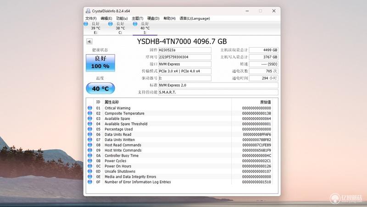Image resolution: width=367 pixels, height=207 pixels.
Task: Click the power on count 705 field
Action: point(263,71)
